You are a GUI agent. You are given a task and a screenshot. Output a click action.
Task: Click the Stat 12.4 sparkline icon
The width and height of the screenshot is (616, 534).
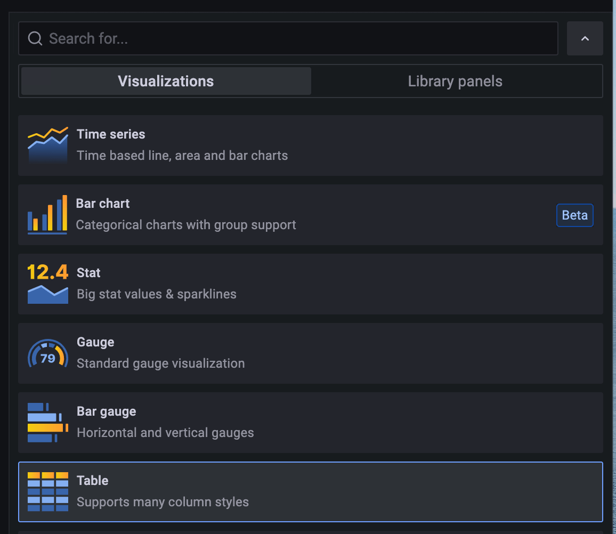(x=48, y=284)
